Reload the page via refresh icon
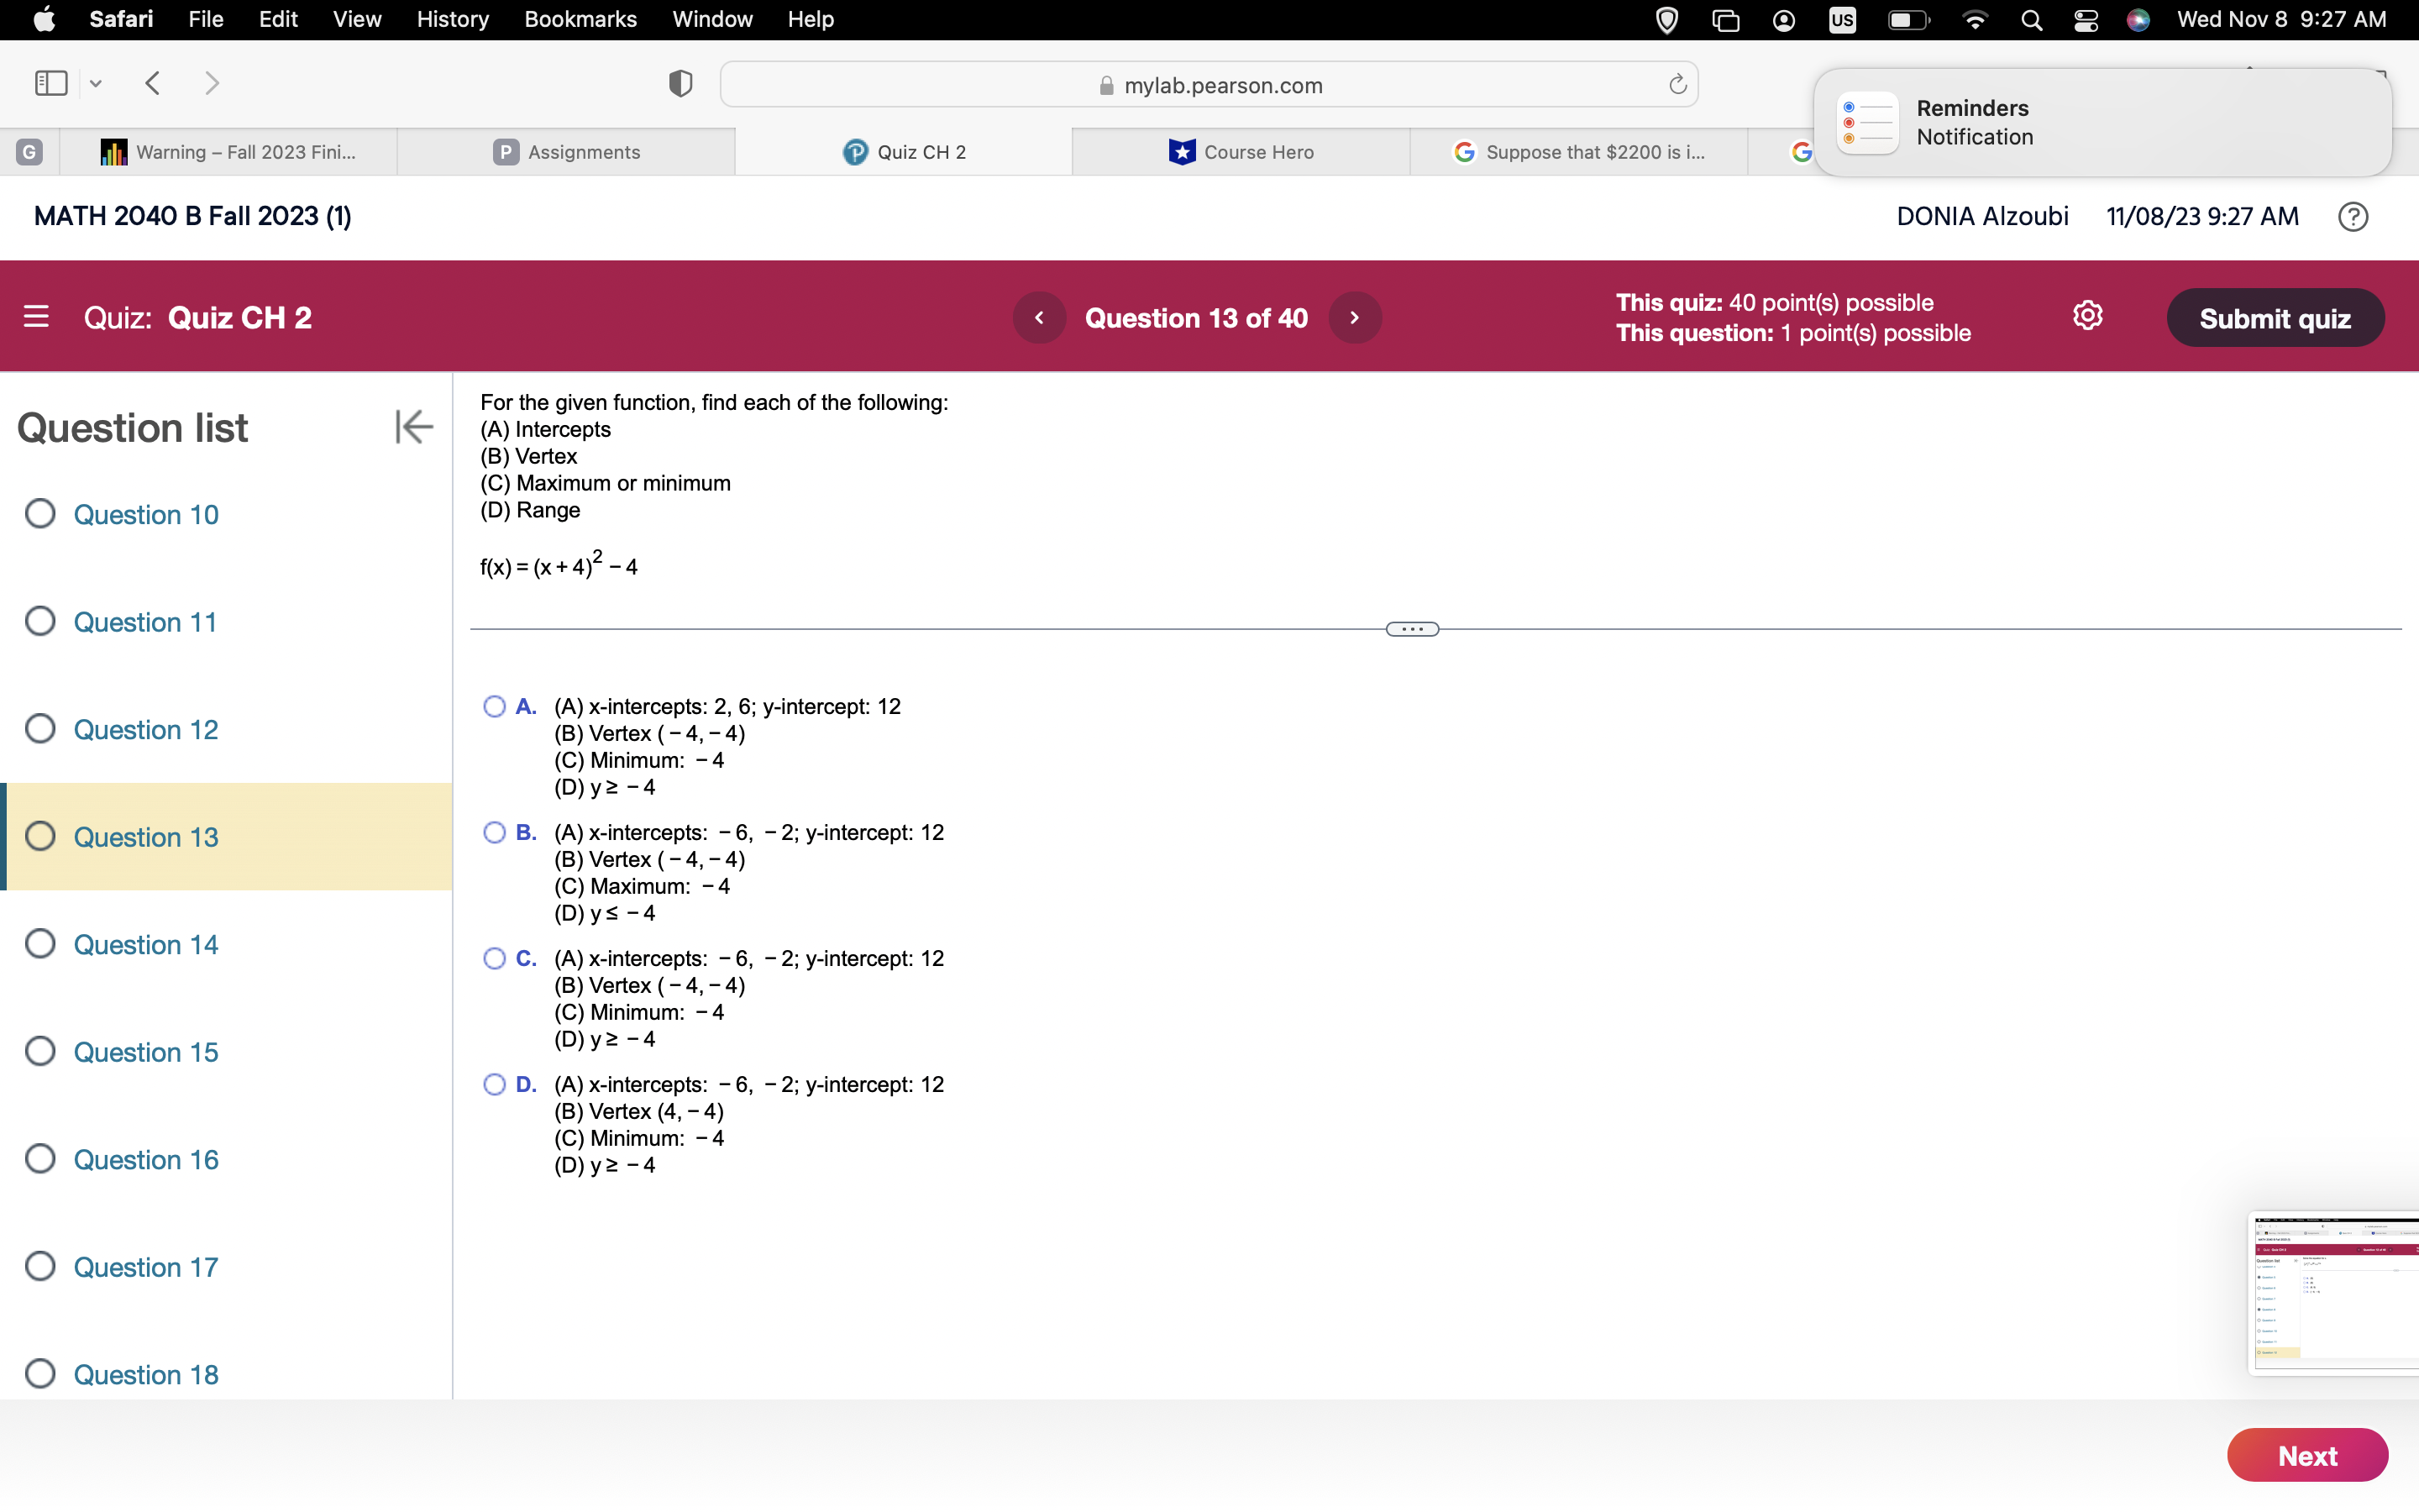Screen dimensions: 2419x1512 [x=1677, y=84]
